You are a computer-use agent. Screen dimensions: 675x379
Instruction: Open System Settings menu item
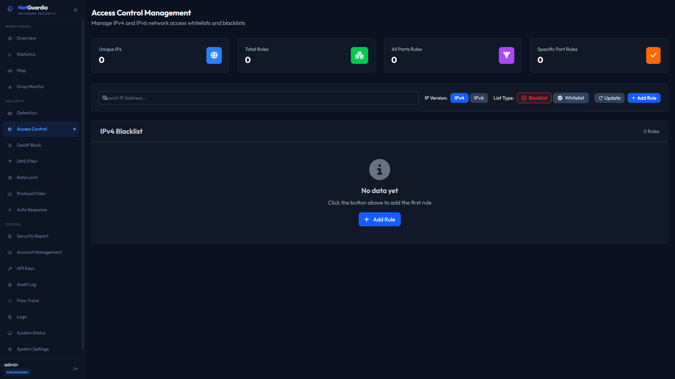coord(41,349)
